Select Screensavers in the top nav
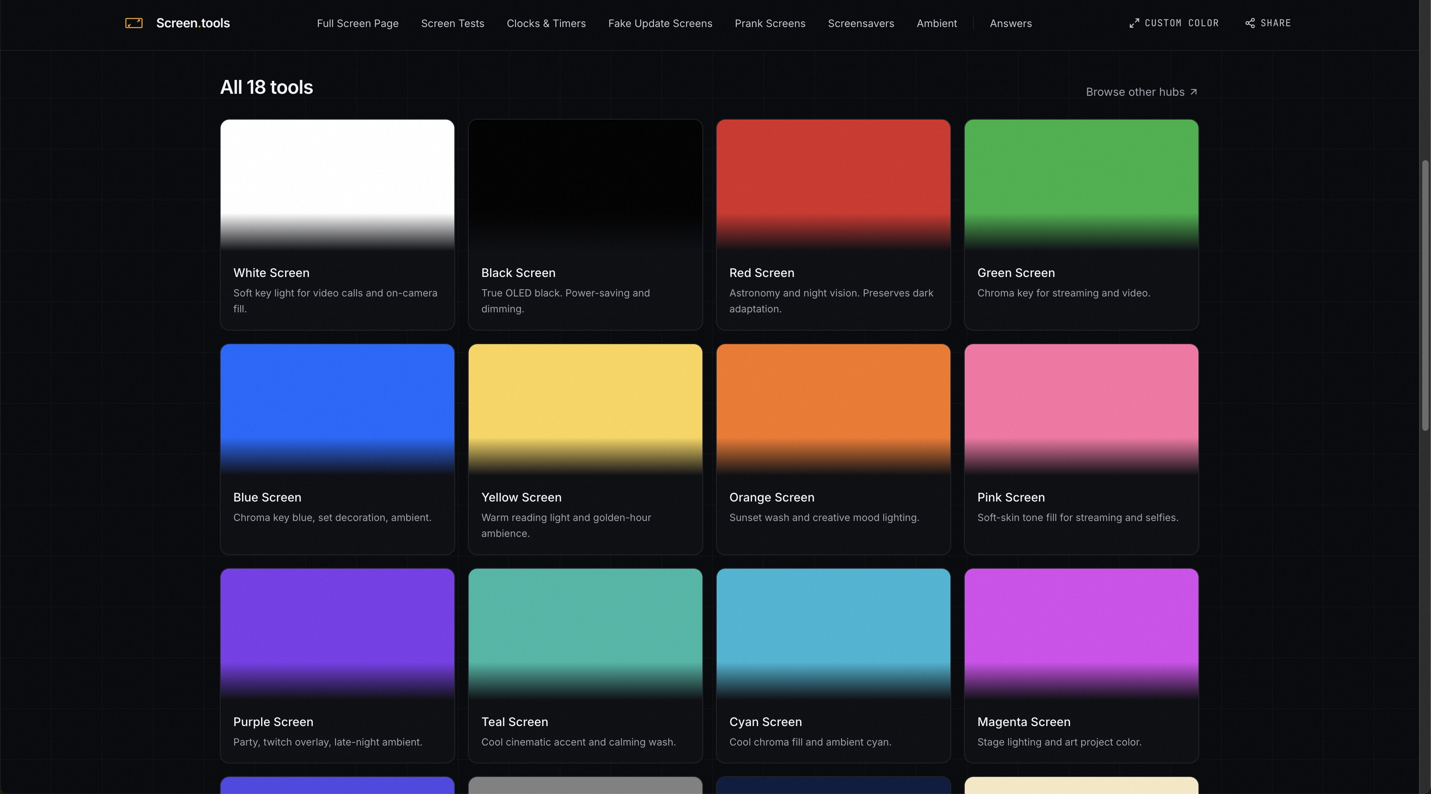Screen dimensions: 1431x794 pos(861,23)
